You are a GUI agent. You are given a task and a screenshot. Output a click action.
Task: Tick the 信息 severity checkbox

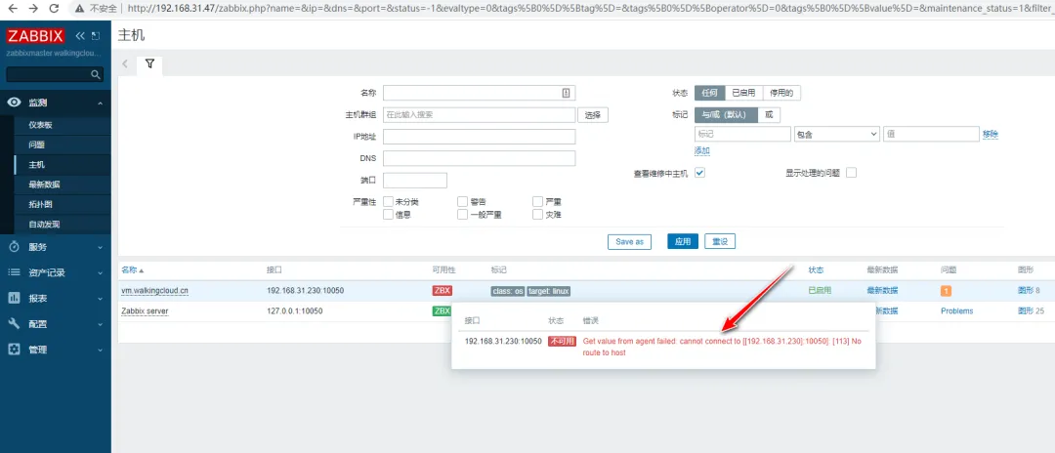388,215
